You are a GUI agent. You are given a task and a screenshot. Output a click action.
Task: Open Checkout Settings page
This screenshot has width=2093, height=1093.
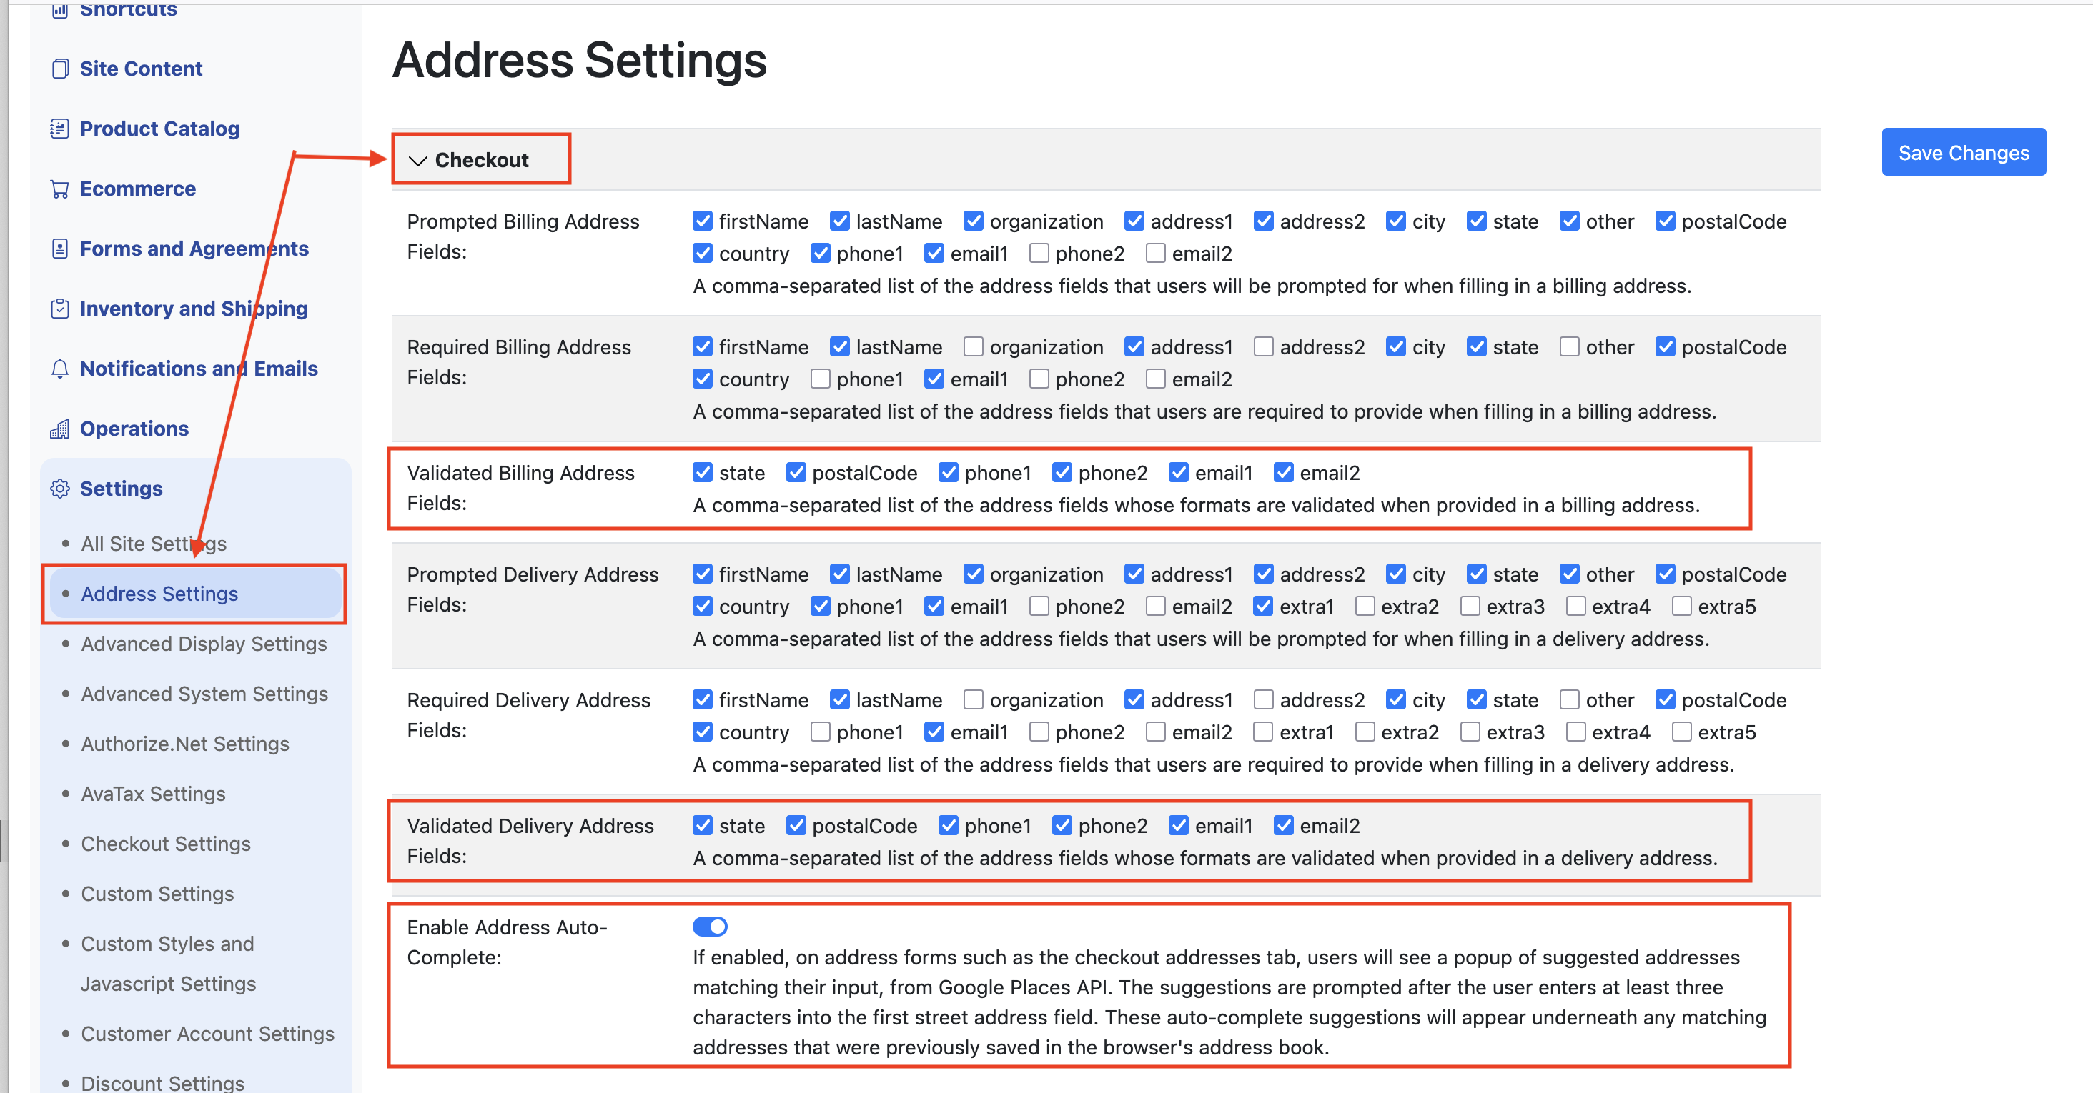[166, 844]
